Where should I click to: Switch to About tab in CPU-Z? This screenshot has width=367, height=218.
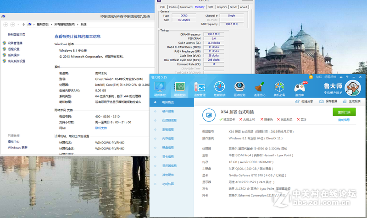click(244, 7)
